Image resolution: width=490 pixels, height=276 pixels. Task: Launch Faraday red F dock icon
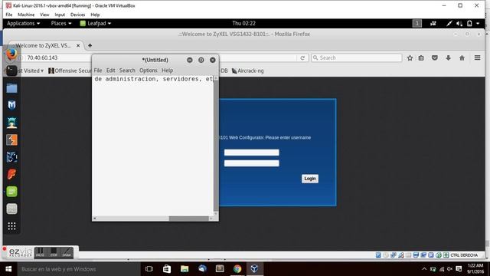[11, 174]
